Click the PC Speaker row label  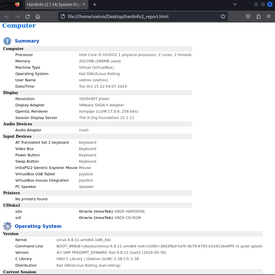pos(26,187)
